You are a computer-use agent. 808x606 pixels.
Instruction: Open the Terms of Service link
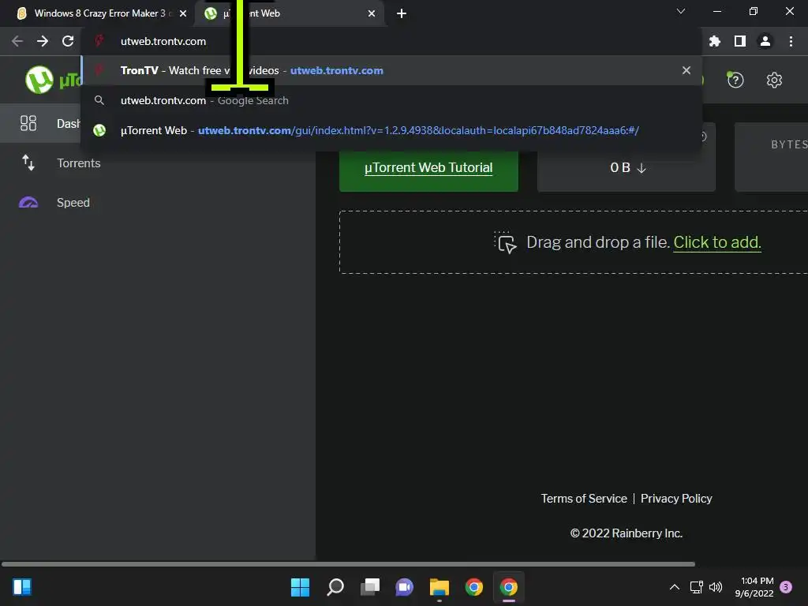tap(584, 499)
